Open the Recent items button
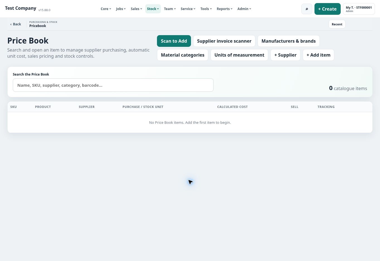Image resolution: width=380 pixels, height=261 pixels. point(337,24)
